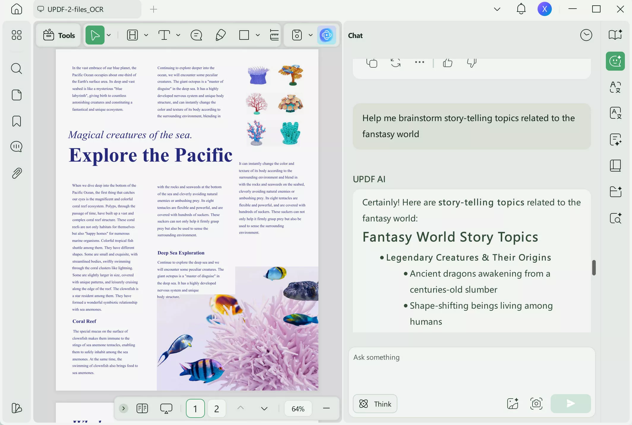Click the camera screenshot icon near the chat input
The height and width of the screenshot is (425, 632).
click(x=536, y=404)
